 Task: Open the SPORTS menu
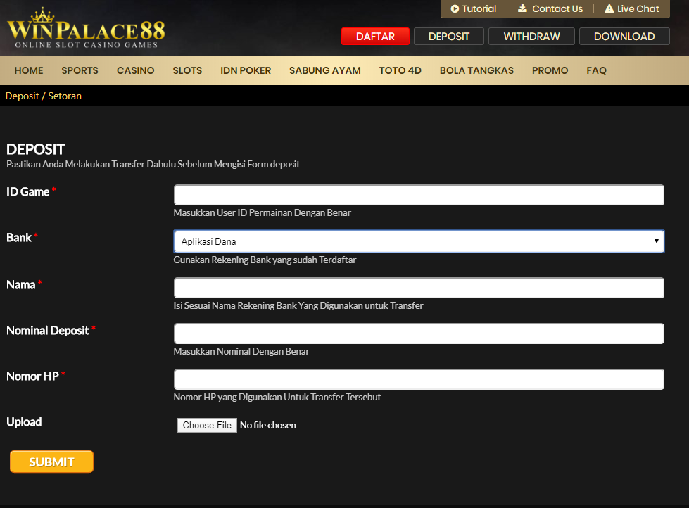tap(80, 70)
